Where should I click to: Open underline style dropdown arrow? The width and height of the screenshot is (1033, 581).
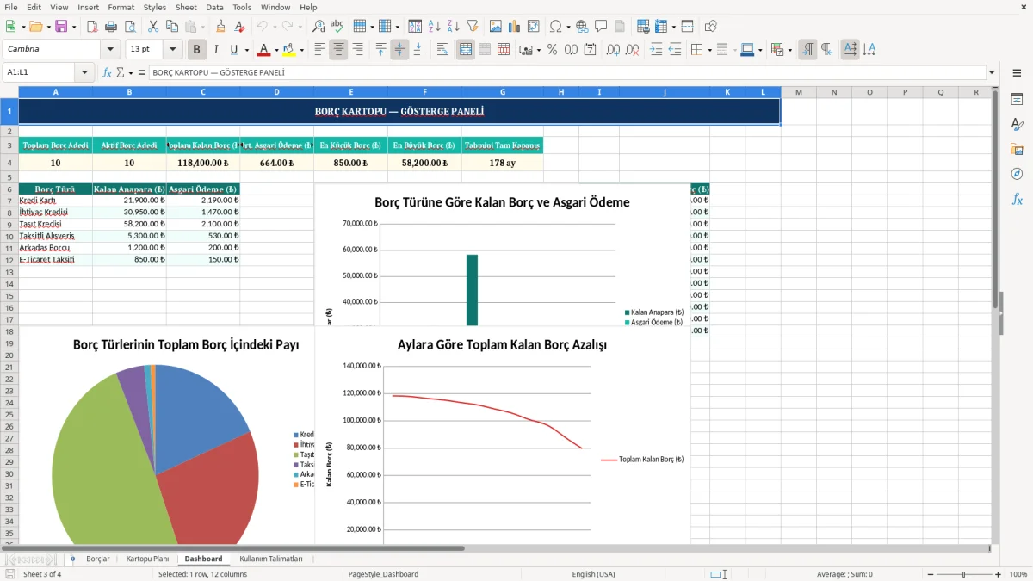pos(246,50)
